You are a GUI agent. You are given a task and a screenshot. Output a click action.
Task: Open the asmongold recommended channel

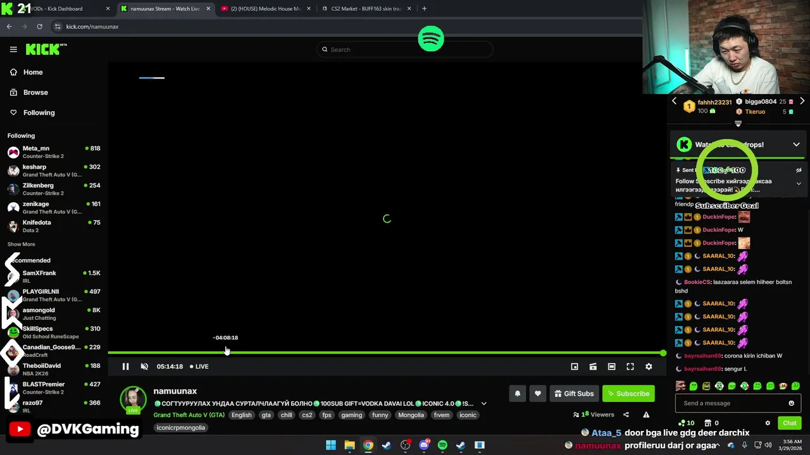tap(54, 314)
